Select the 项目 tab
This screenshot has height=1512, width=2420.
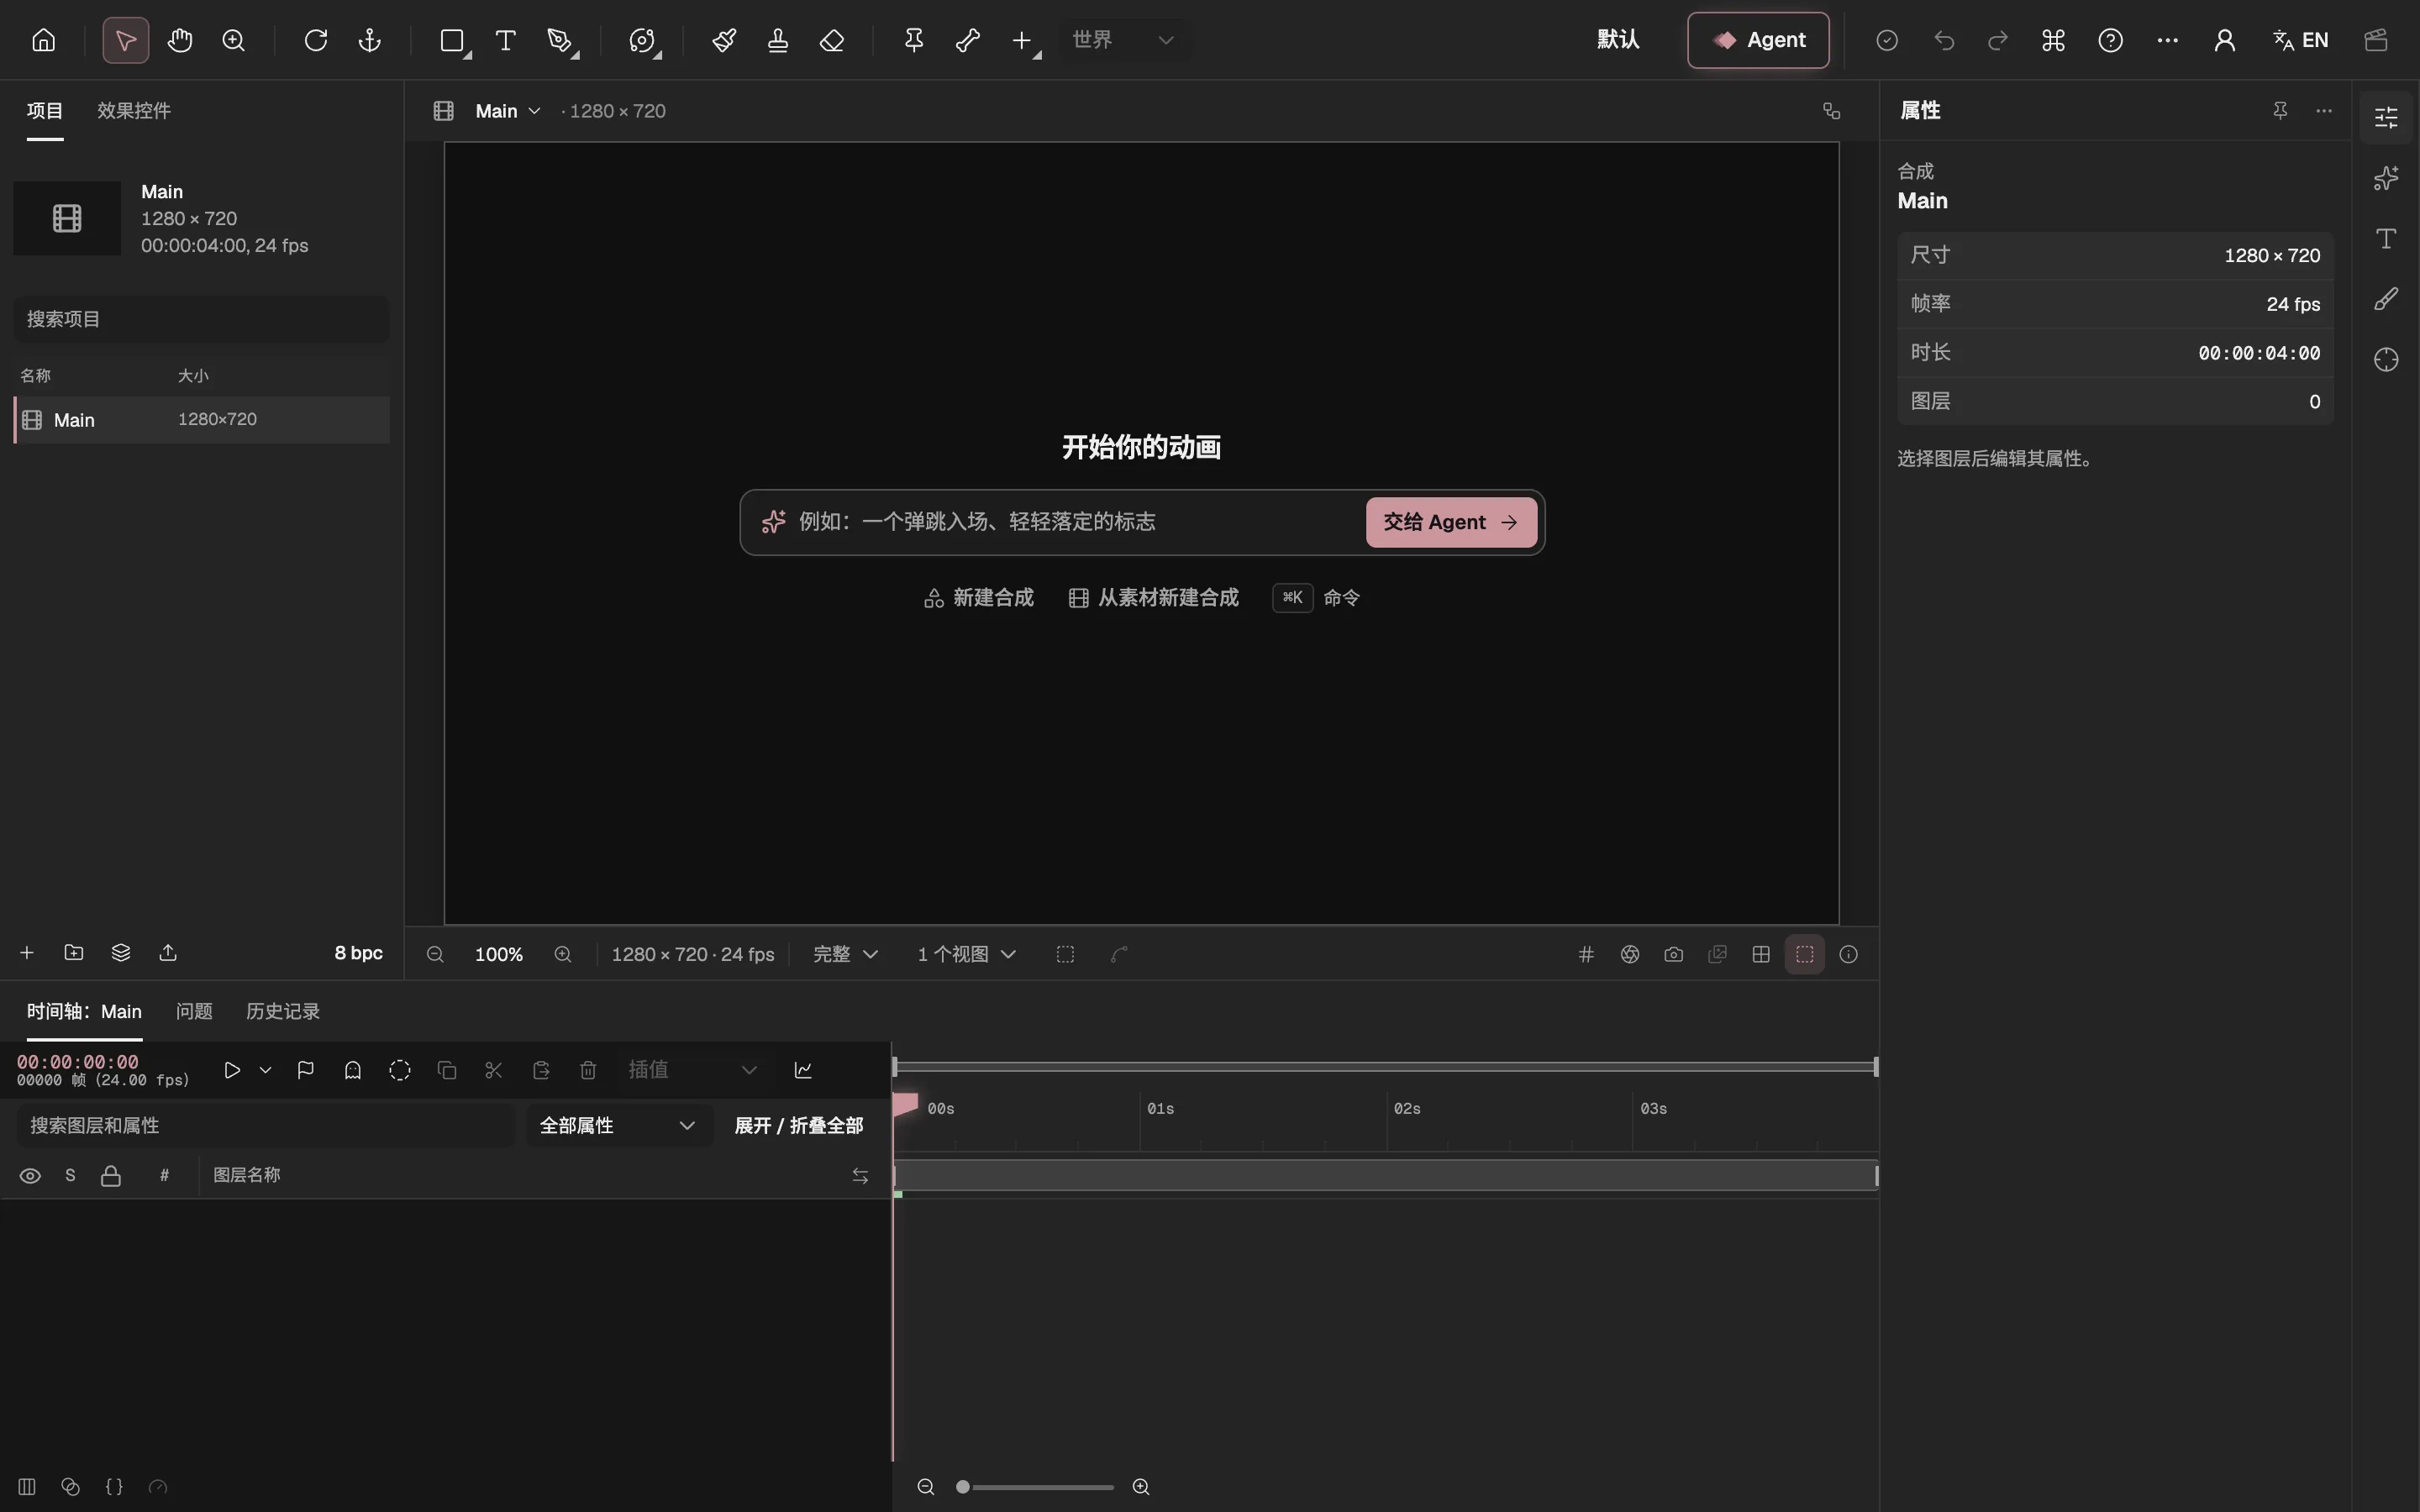(45, 110)
